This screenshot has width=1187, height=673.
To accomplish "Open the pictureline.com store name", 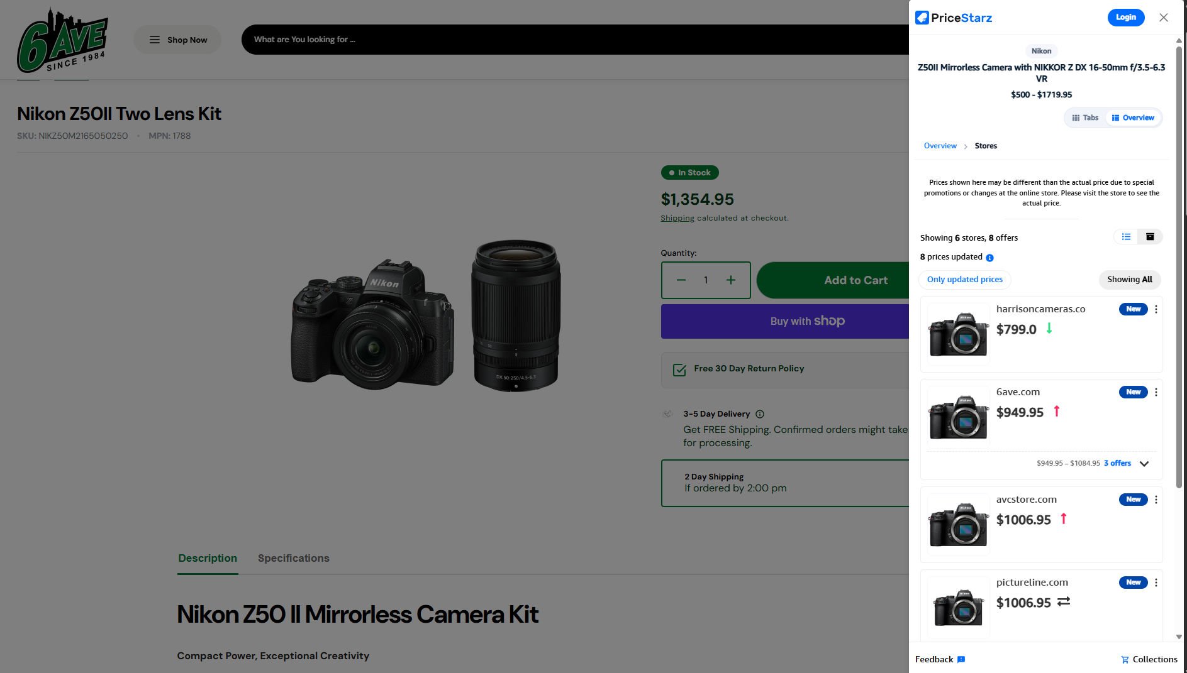I will [1032, 583].
